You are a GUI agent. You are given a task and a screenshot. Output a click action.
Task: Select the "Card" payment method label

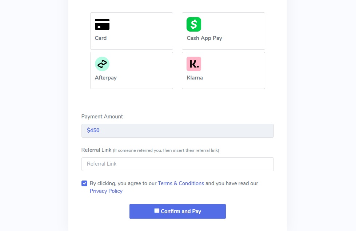(101, 38)
